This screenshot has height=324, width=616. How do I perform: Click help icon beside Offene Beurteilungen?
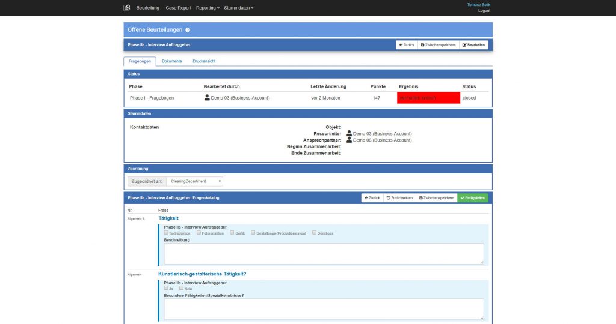pyautogui.click(x=188, y=30)
